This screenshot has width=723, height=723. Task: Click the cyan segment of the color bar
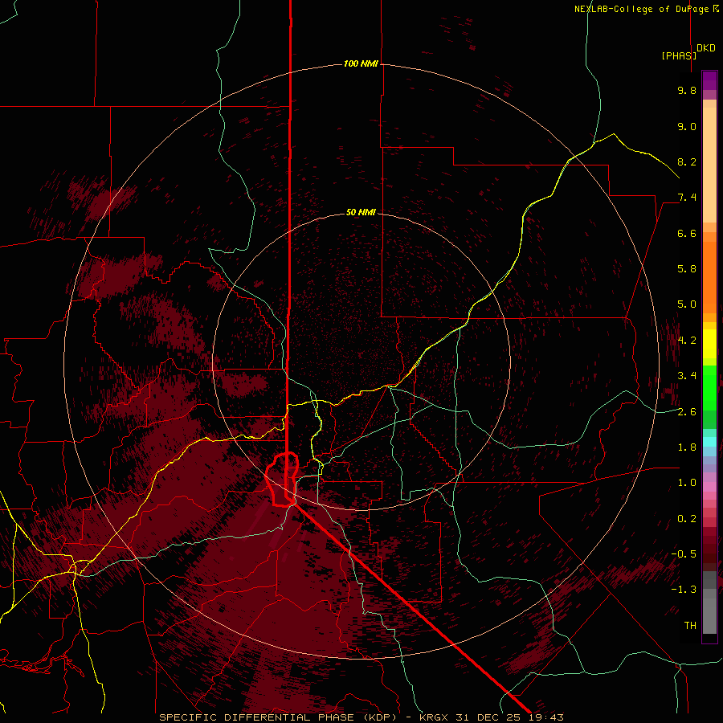point(709,442)
